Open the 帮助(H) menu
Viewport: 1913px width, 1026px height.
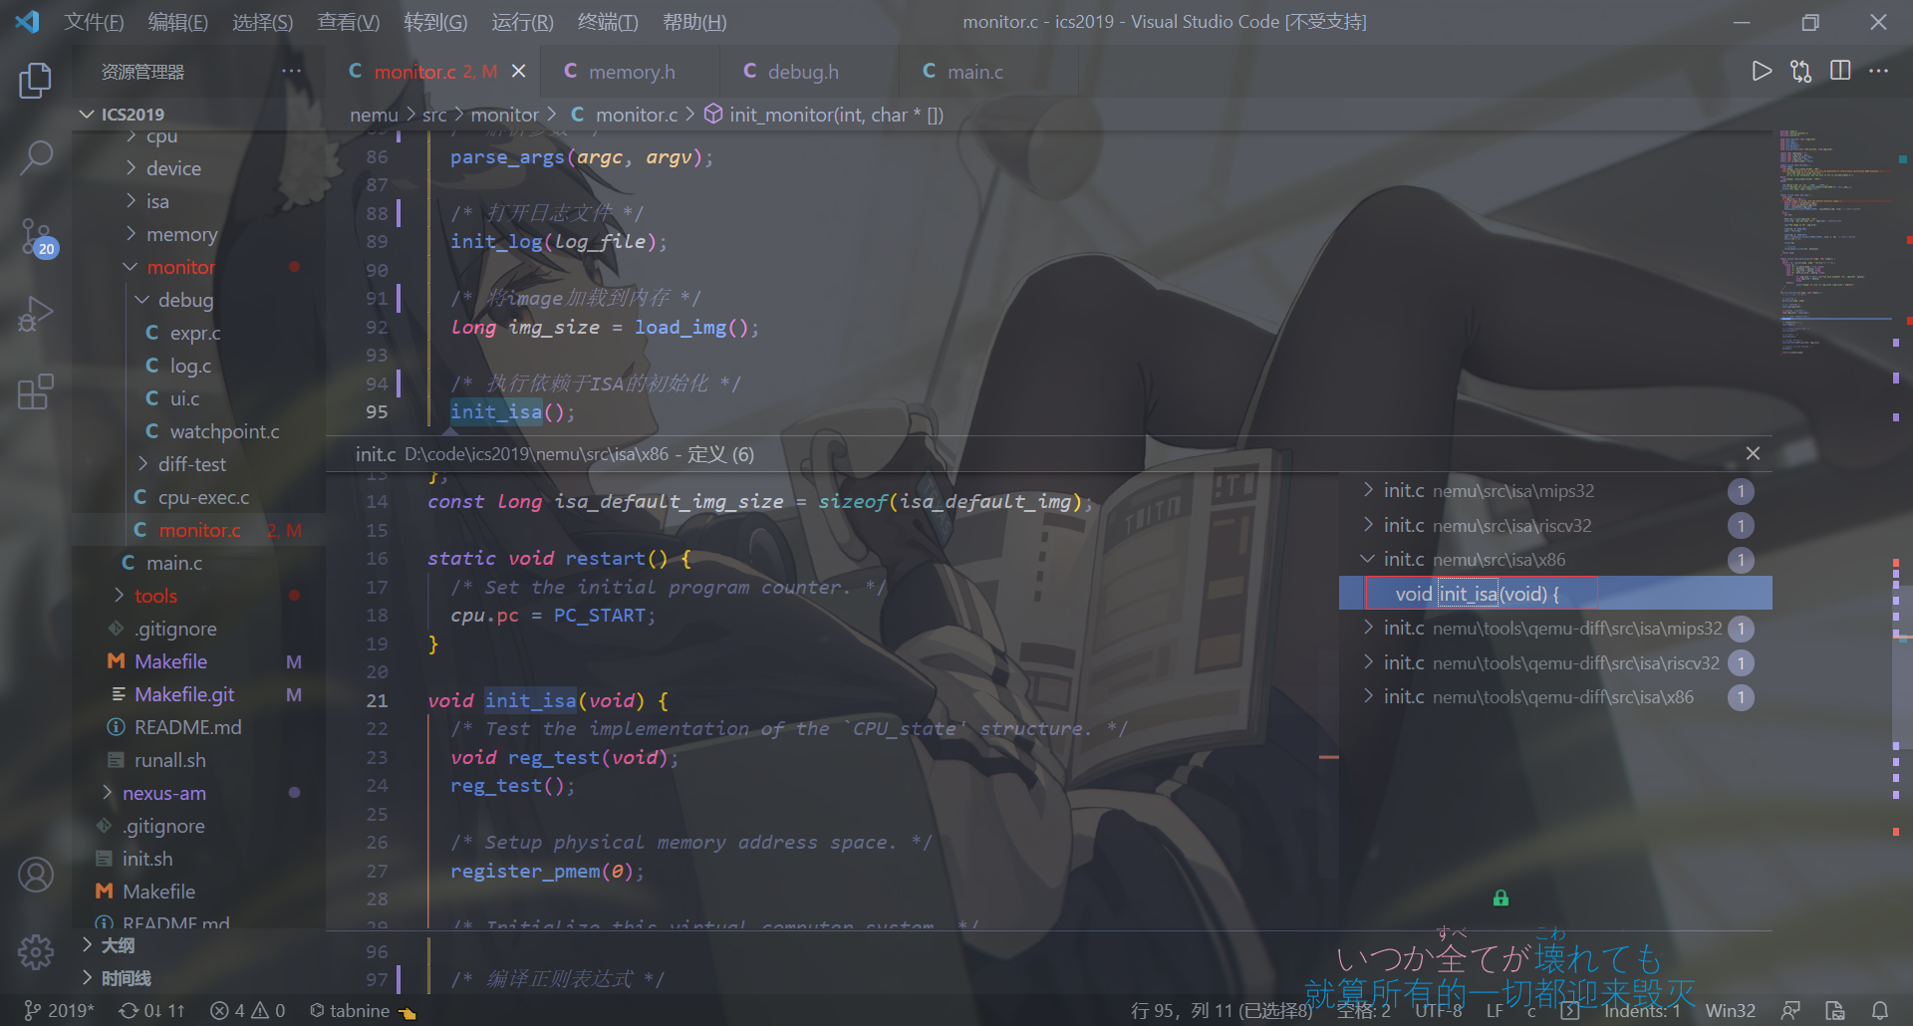click(x=694, y=21)
